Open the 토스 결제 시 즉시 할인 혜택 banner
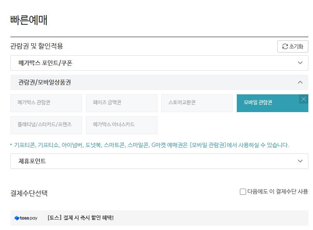The height and width of the screenshot is (230, 313). [x=159, y=218]
